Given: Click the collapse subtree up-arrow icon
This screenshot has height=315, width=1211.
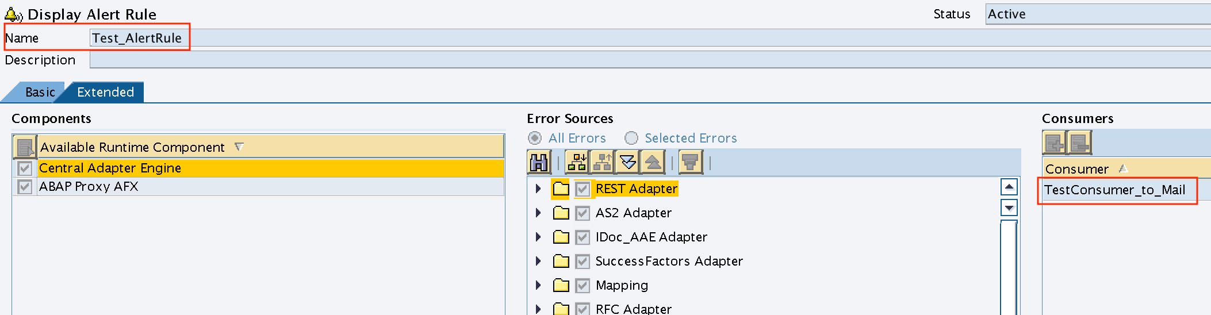Looking at the screenshot, I should [653, 163].
